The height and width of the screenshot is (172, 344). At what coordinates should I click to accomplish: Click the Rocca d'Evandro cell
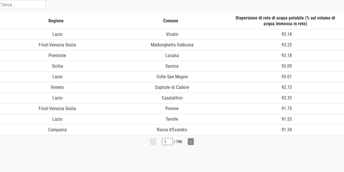172,130
